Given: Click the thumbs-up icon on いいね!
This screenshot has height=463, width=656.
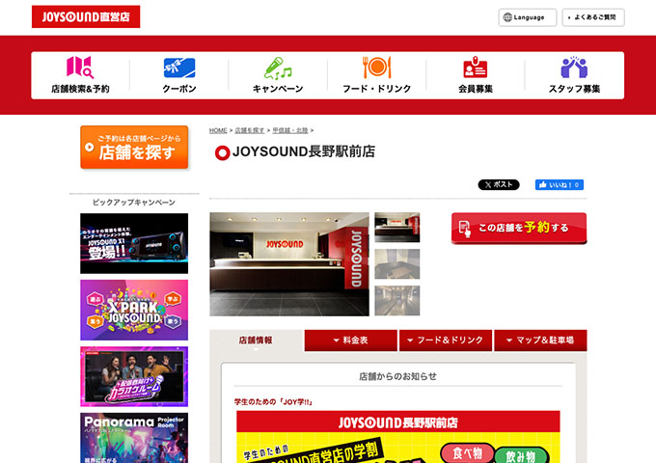Looking at the screenshot, I should [542, 184].
